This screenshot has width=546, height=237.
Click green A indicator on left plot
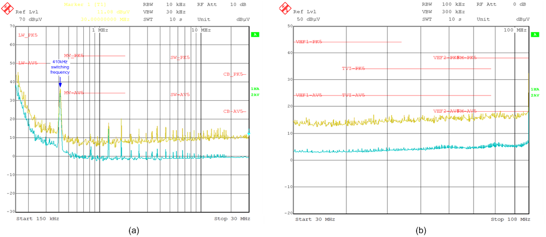[254, 35]
